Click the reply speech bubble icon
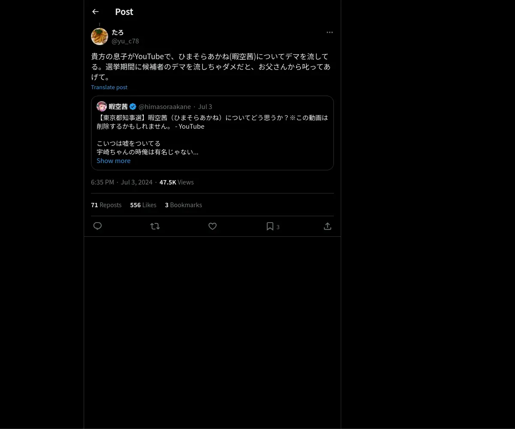The image size is (515, 429). [x=97, y=226]
